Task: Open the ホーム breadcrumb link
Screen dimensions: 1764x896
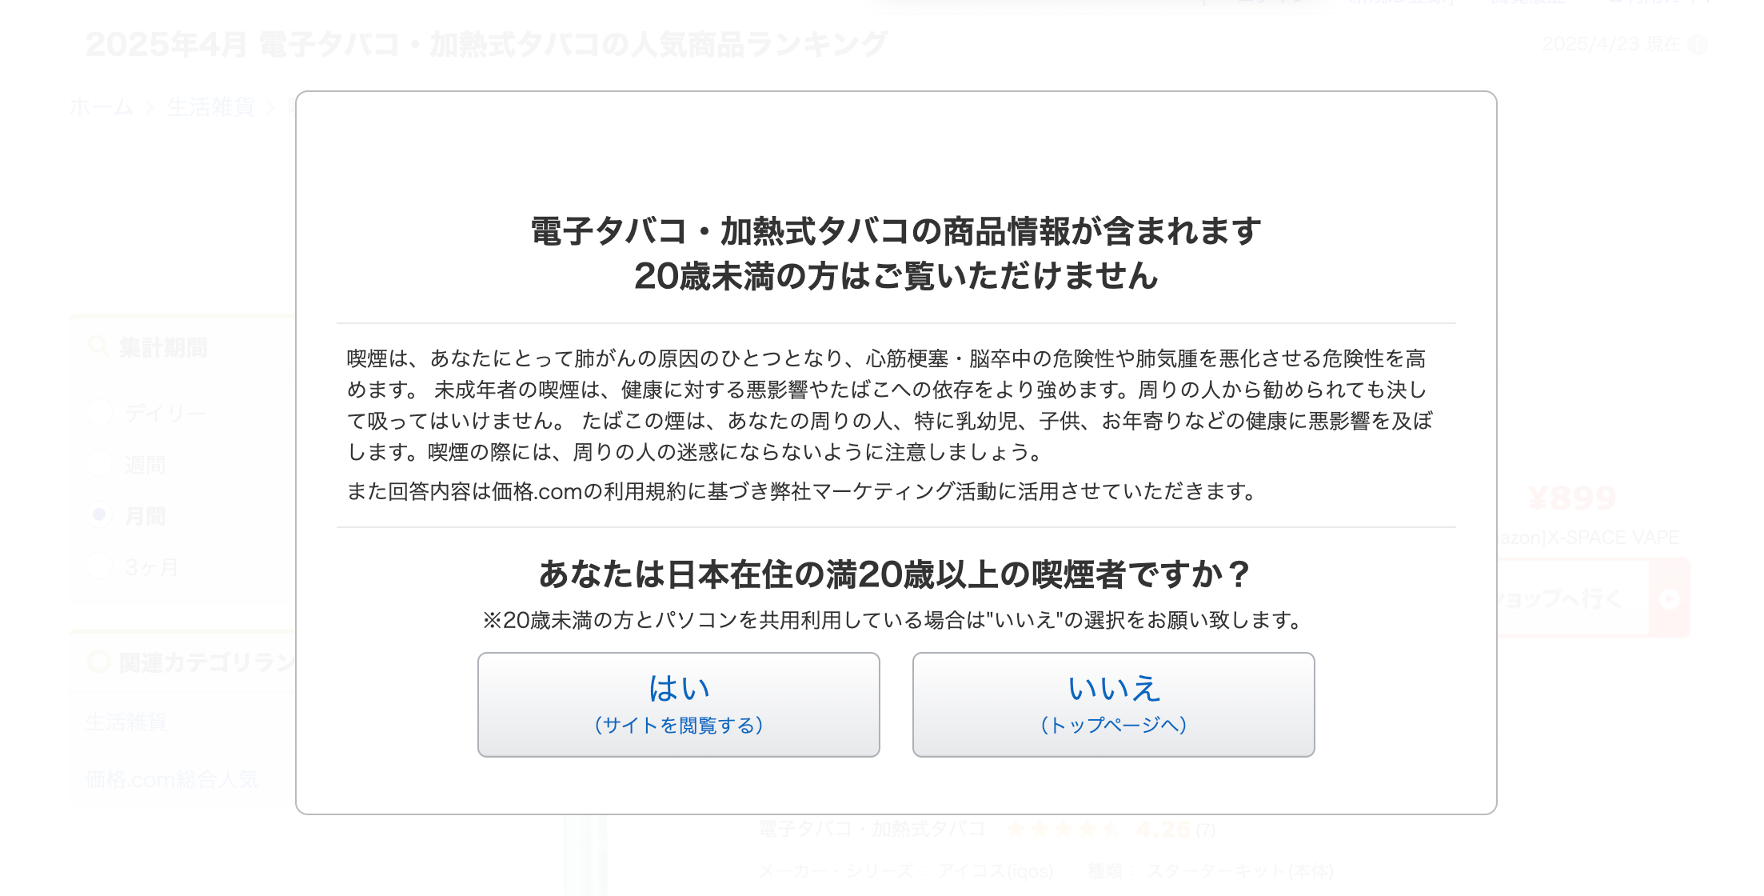Action: (x=101, y=107)
